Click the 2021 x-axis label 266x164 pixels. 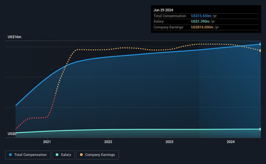tap(47, 142)
